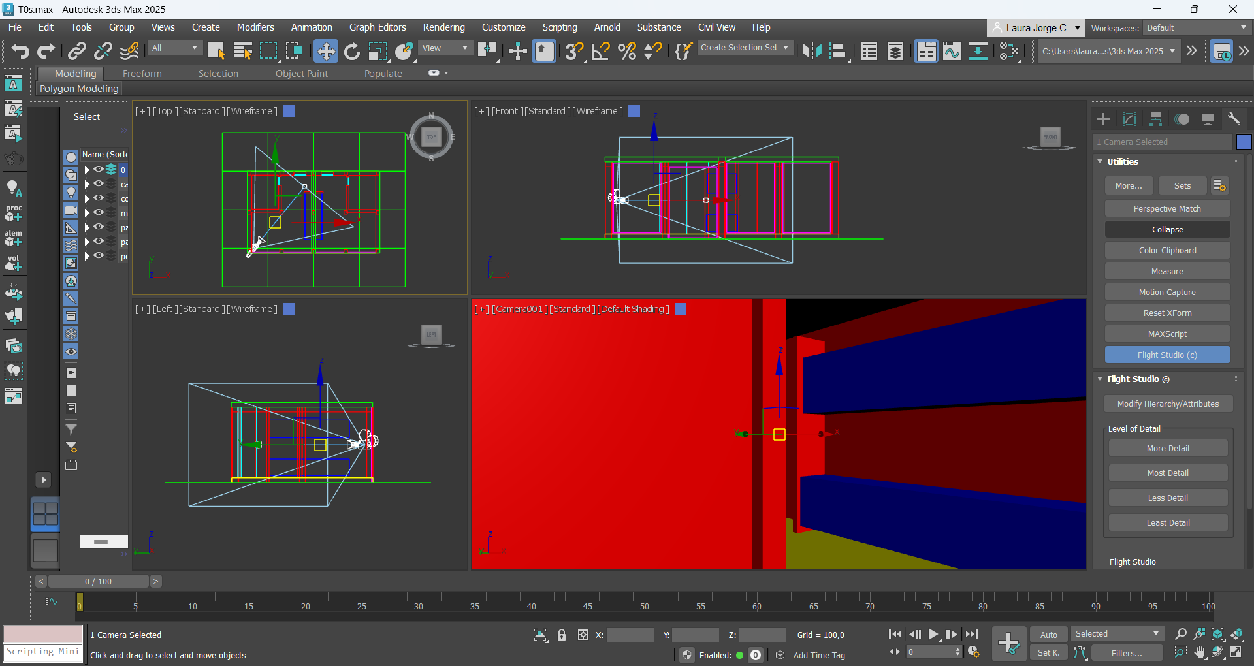Open the Create Selection Set dropdown
Screen dimensions: 1254x666
click(x=745, y=48)
